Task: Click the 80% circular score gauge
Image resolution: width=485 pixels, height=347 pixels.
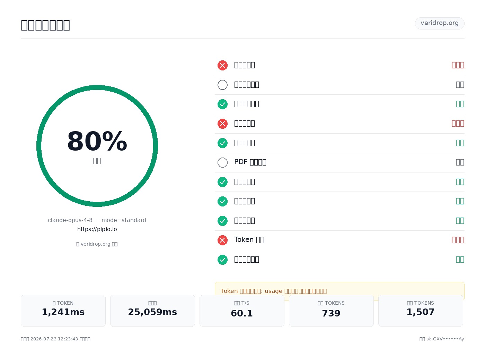Action: [97, 146]
